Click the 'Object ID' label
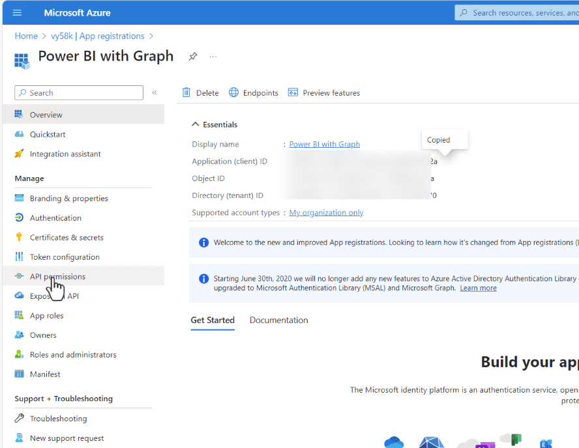Viewport: 579px width, 448px height. coord(208,178)
